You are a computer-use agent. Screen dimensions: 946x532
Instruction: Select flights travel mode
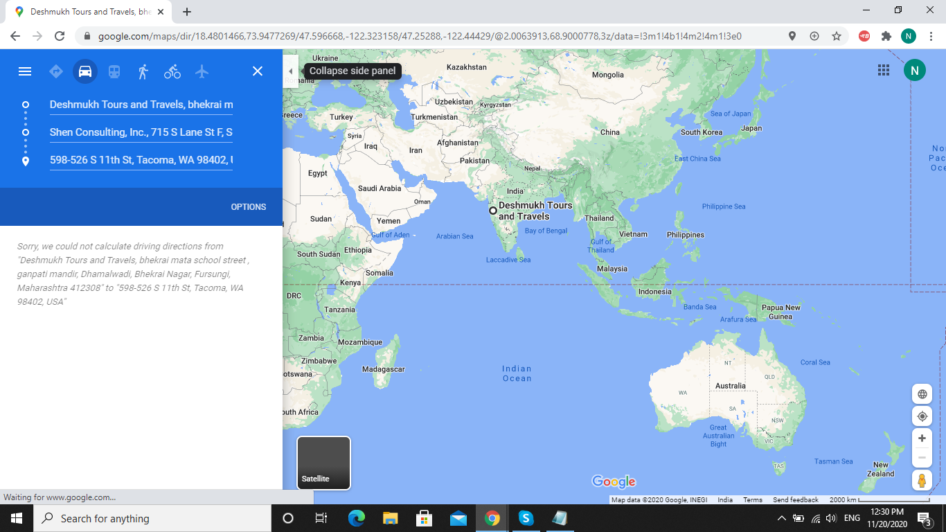(x=202, y=71)
